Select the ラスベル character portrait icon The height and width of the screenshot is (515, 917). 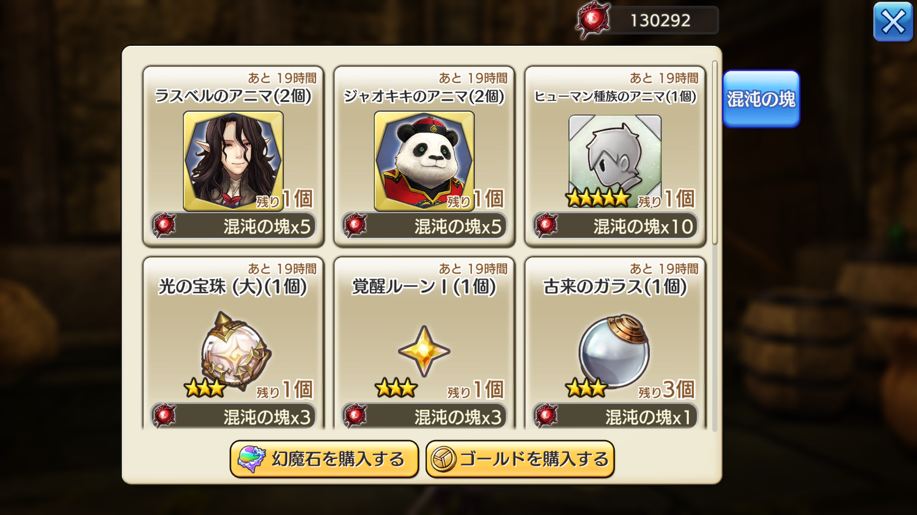pos(233,161)
